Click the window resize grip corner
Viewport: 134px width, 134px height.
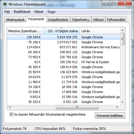pos(130,130)
